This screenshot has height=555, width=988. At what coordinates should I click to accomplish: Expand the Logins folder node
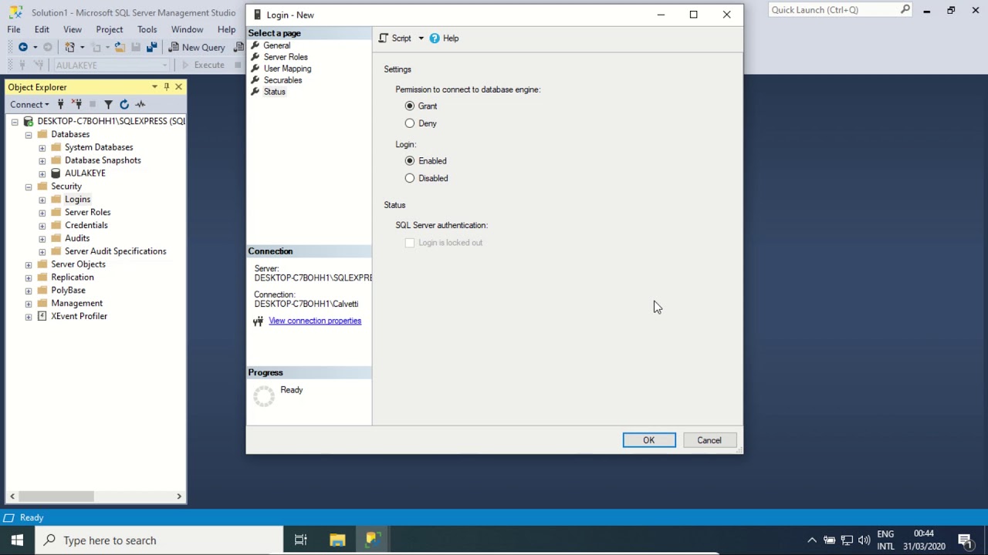tap(42, 200)
